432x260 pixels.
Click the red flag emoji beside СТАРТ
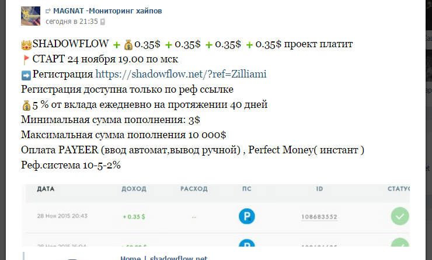click(26, 59)
